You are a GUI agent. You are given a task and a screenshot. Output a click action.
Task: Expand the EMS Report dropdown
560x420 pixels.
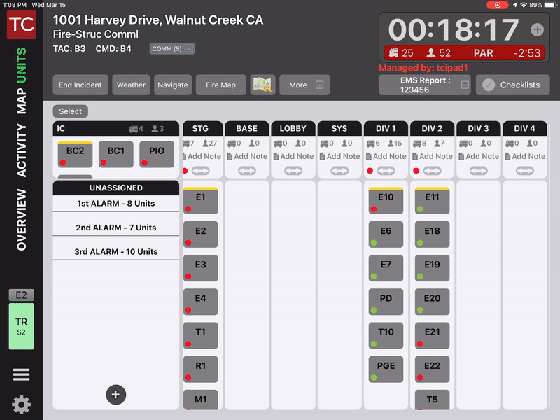click(x=426, y=85)
